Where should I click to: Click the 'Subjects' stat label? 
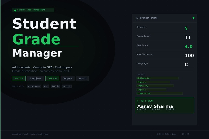coord(141,27)
